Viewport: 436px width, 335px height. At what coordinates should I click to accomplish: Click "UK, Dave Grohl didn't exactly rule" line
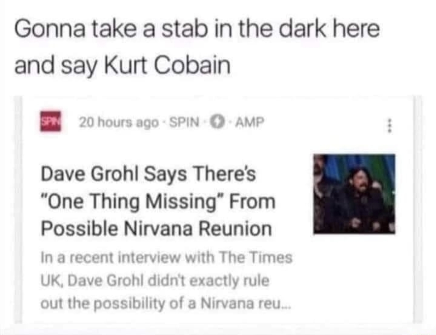coord(155,280)
